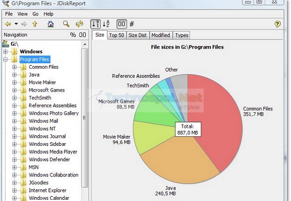Toggle percent display in Navigation header
This screenshot has height=201, width=291.
(73, 35)
